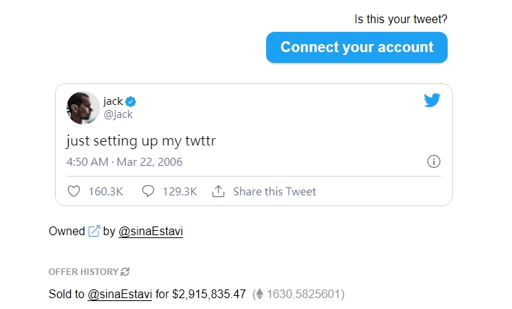Open replies via speech bubble icon
This screenshot has height=309, width=512.
(148, 191)
